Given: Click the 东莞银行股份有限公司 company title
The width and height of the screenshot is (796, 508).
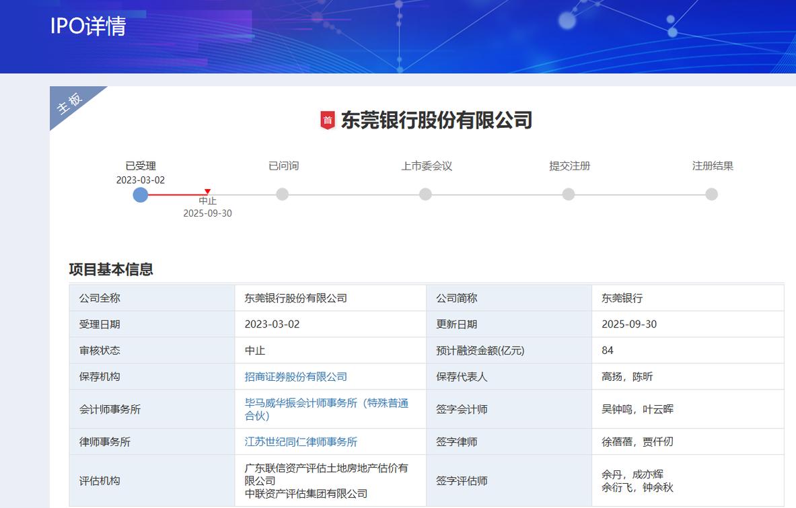Looking at the screenshot, I should (x=439, y=121).
